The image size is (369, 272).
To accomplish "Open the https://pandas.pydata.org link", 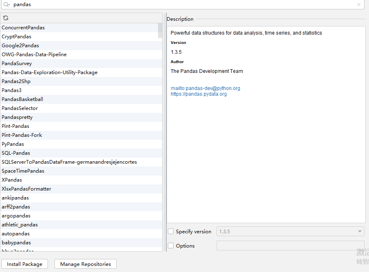I will [x=199, y=94].
